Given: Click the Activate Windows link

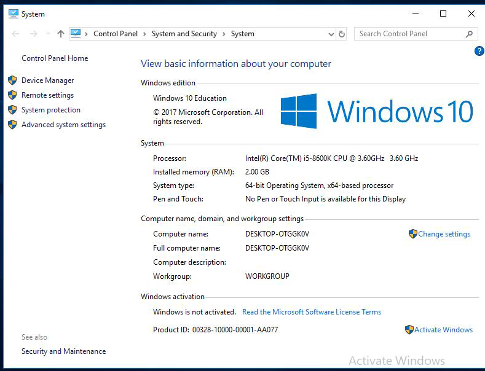Looking at the screenshot, I should 444,330.
